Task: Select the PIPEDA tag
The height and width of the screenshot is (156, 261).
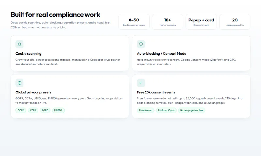Action: pyautogui.click(x=58, y=110)
